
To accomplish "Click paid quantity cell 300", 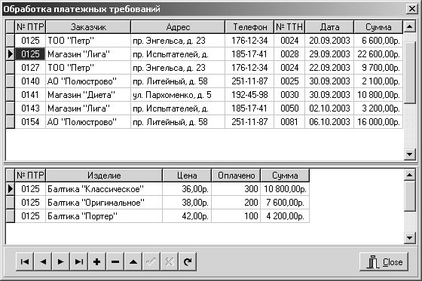I will pos(236,189).
